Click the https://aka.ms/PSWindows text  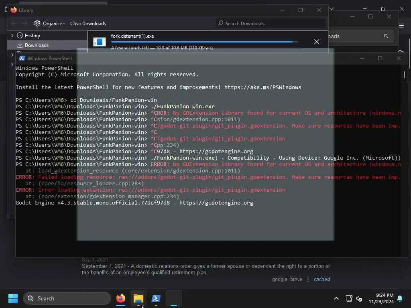(x=262, y=87)
